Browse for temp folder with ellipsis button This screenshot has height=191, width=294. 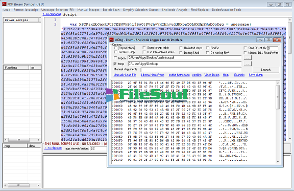click(248, 64)
